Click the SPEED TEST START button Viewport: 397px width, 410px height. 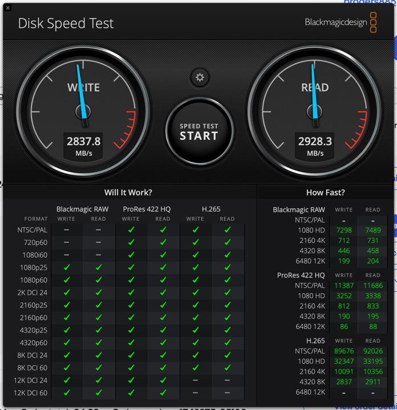pos(199,132)
